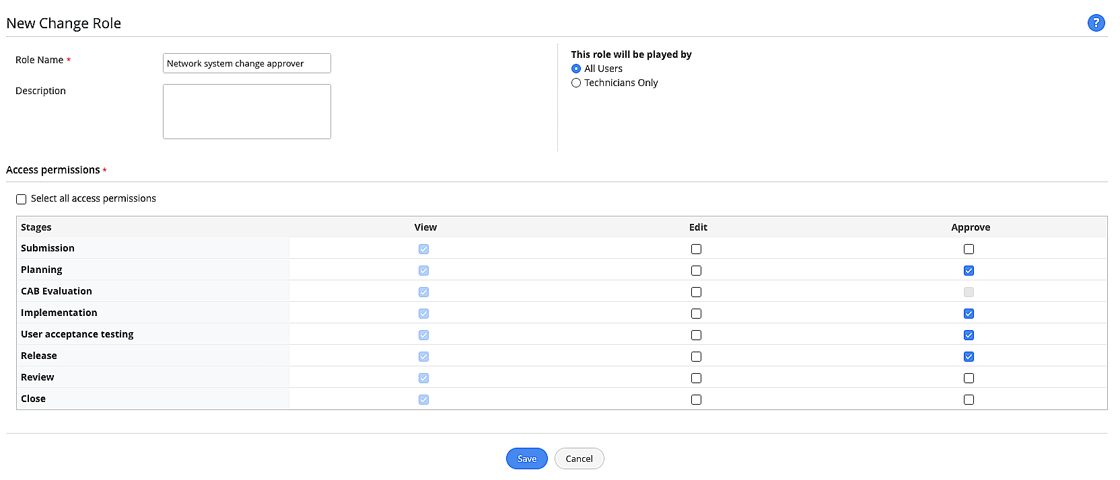Image resolution: width=1120 pixels, height=480 pixels.
Task: Disable Approve for the Release stage
Action: click(969, 356)
